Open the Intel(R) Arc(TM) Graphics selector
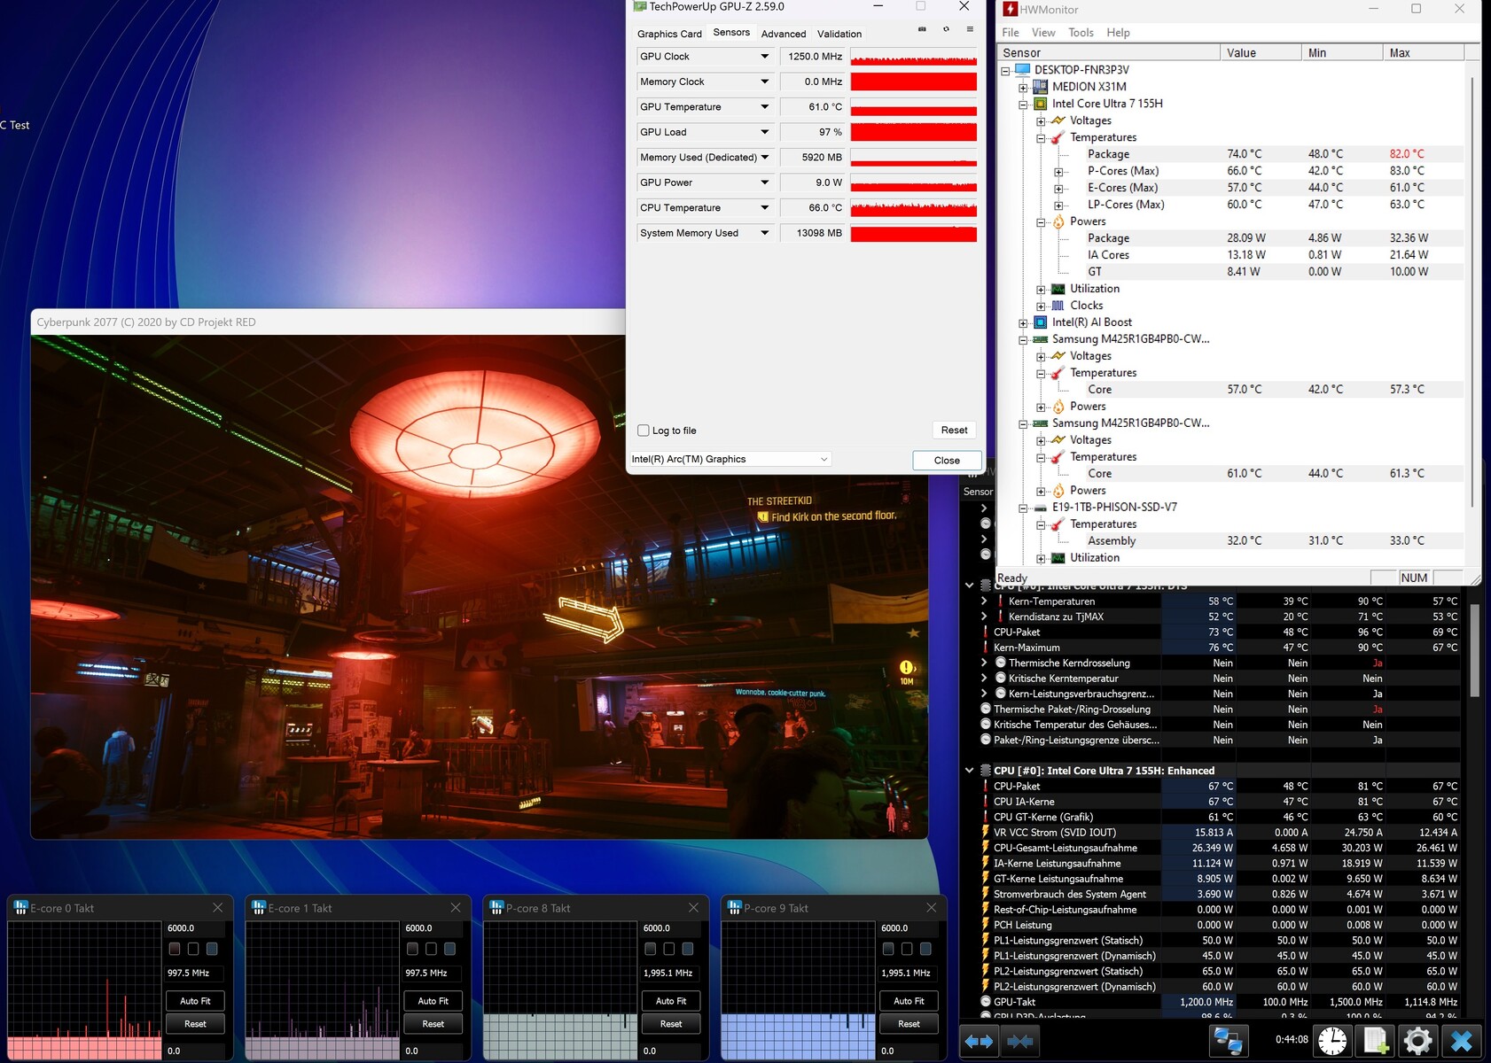Image resolution: width=1491 pixels, height=1063 pixels. (730, 459)
